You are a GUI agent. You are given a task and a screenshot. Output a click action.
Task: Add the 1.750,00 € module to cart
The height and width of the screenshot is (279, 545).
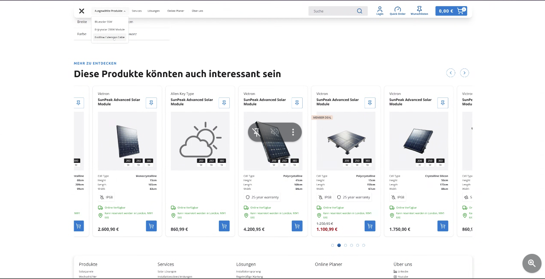pyautogui.click(x=443, y=226)
